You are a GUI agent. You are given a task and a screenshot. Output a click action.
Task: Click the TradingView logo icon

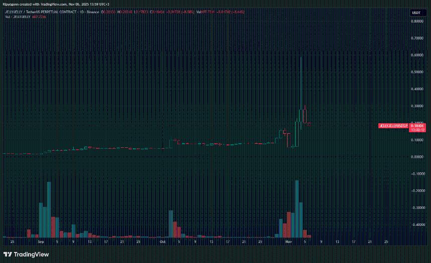pos(8,254)
